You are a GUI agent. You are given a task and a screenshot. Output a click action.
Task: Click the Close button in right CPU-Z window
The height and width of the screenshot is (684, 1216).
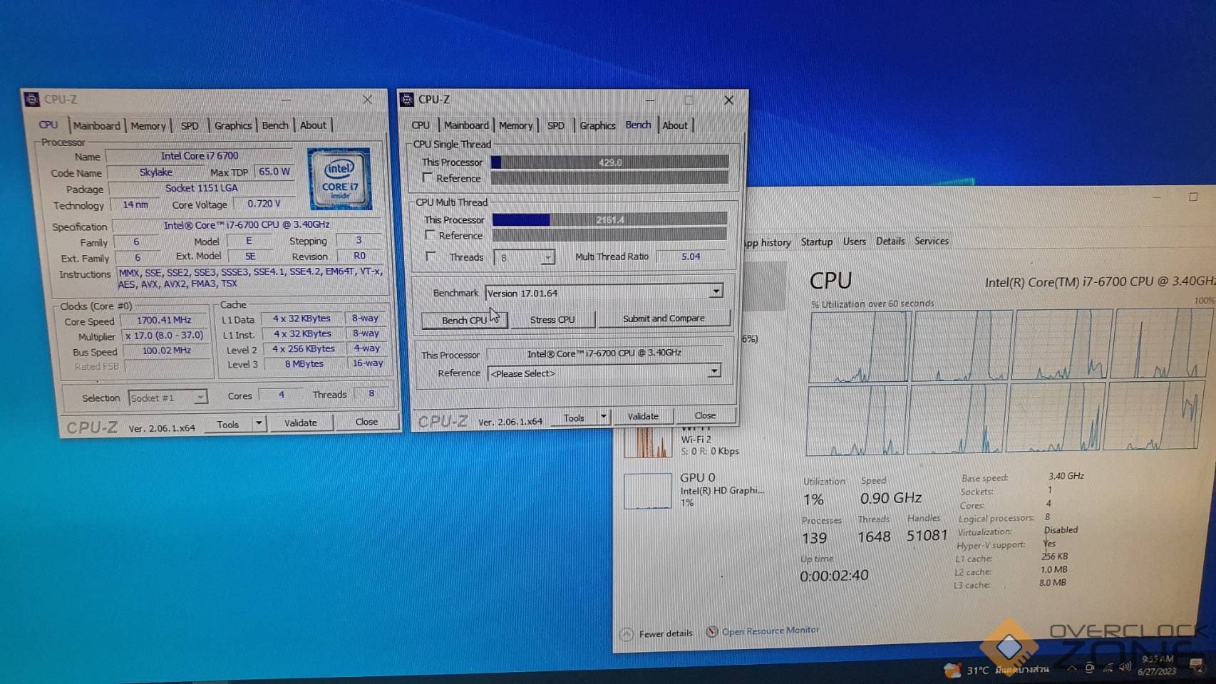(x=705, y=415)
